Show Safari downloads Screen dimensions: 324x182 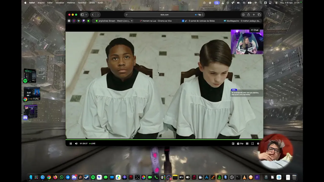pyautogui.click(x=243, y=15)
